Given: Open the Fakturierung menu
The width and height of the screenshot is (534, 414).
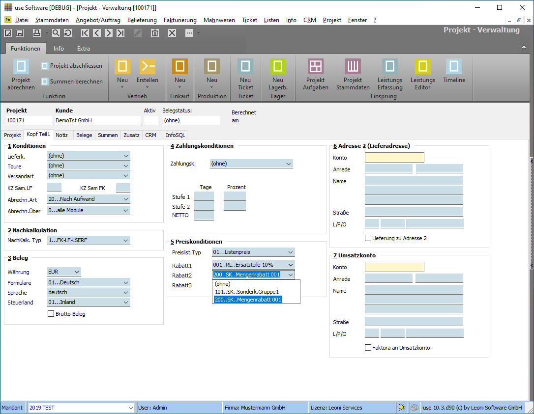Looking at the screenshot, I should [180, 20].
